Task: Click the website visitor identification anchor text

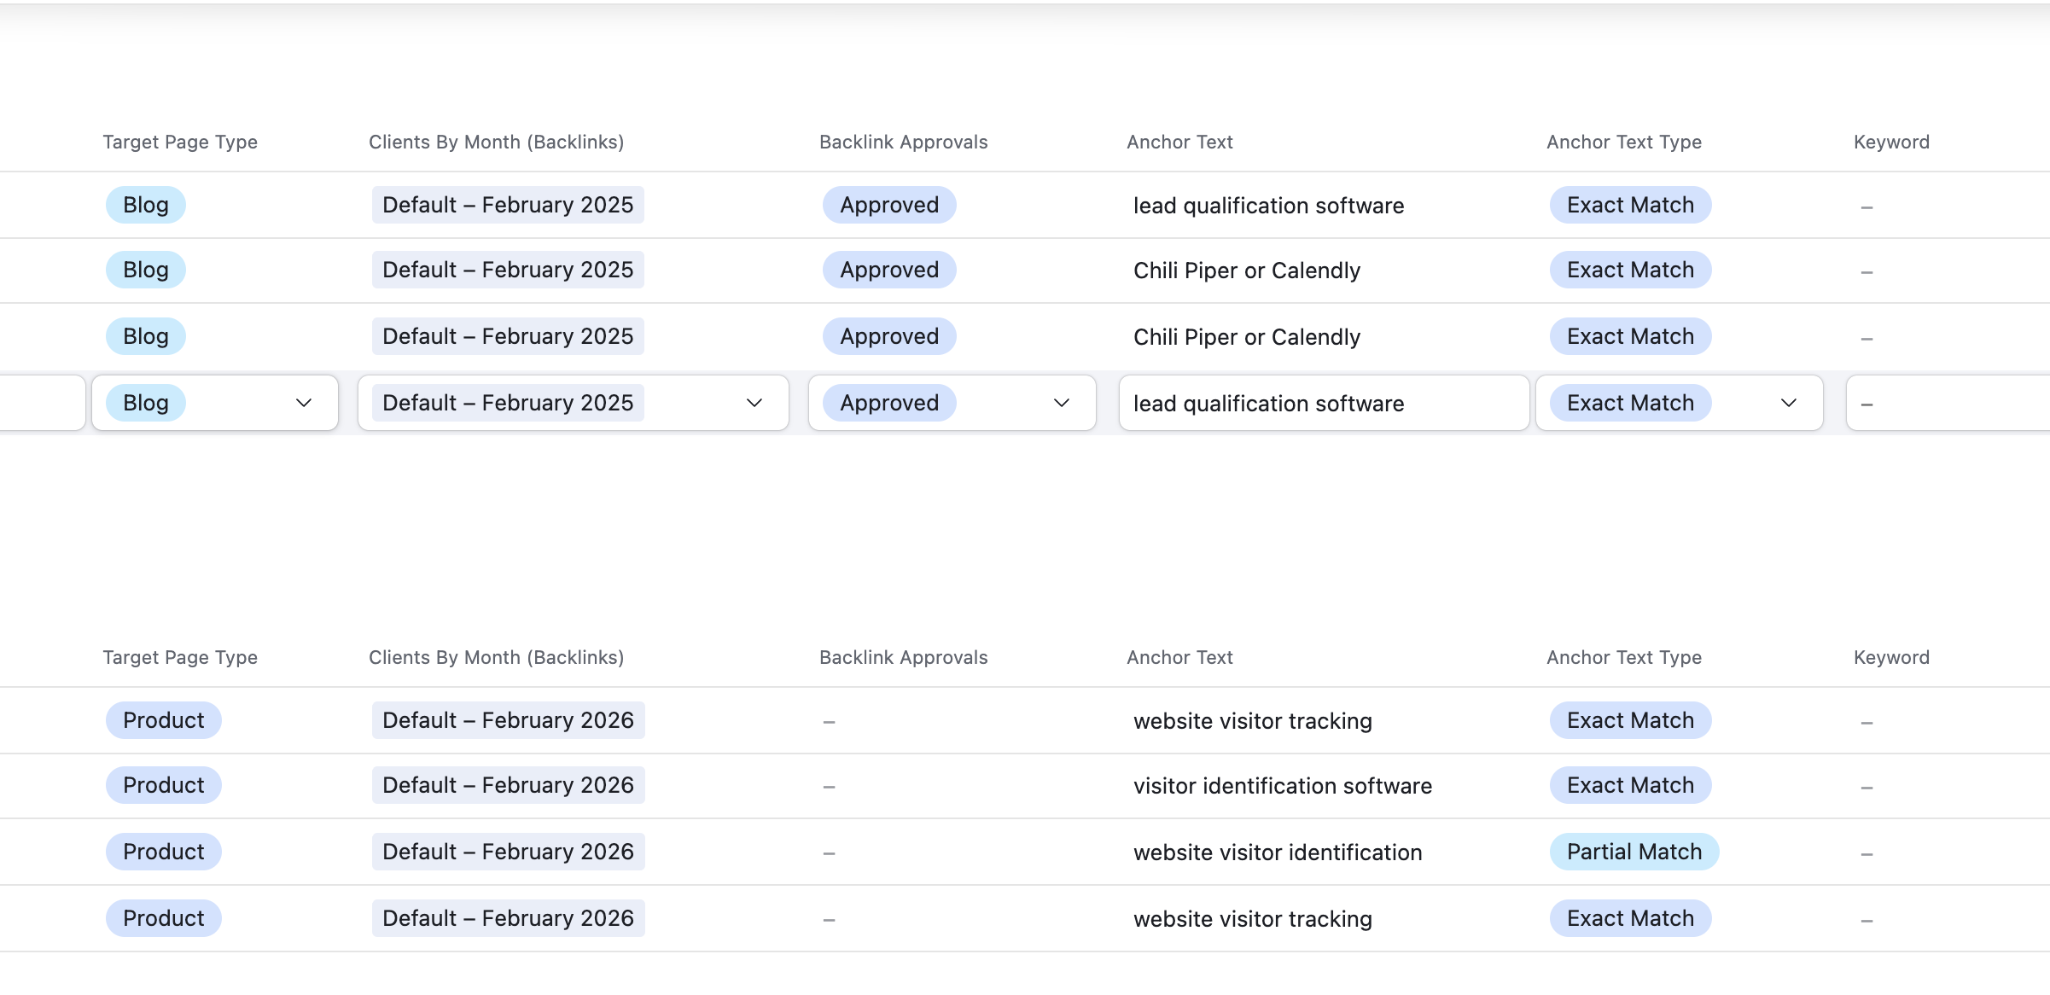Action: point(1277,852)
